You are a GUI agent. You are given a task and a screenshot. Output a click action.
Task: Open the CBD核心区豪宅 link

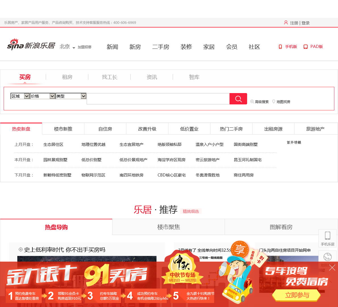click(x=172, y=175)
